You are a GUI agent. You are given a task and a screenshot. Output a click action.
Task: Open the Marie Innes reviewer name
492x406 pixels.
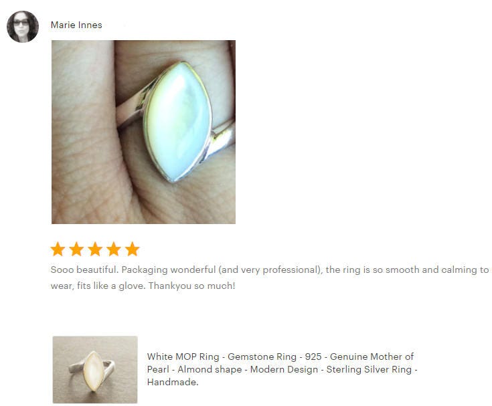coord(76,25)
